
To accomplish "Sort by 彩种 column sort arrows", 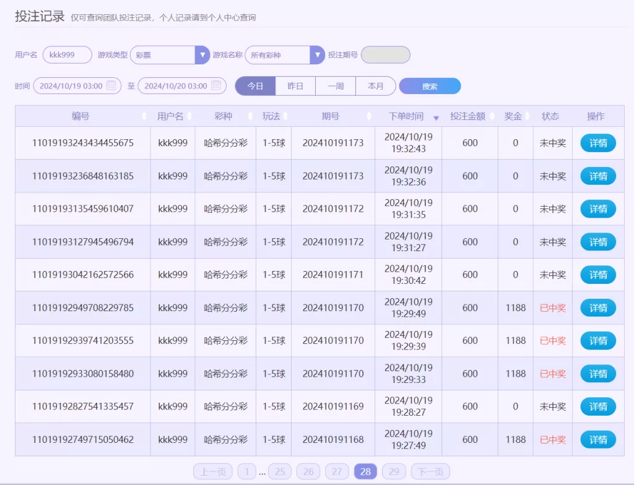I will coord(250,116).
